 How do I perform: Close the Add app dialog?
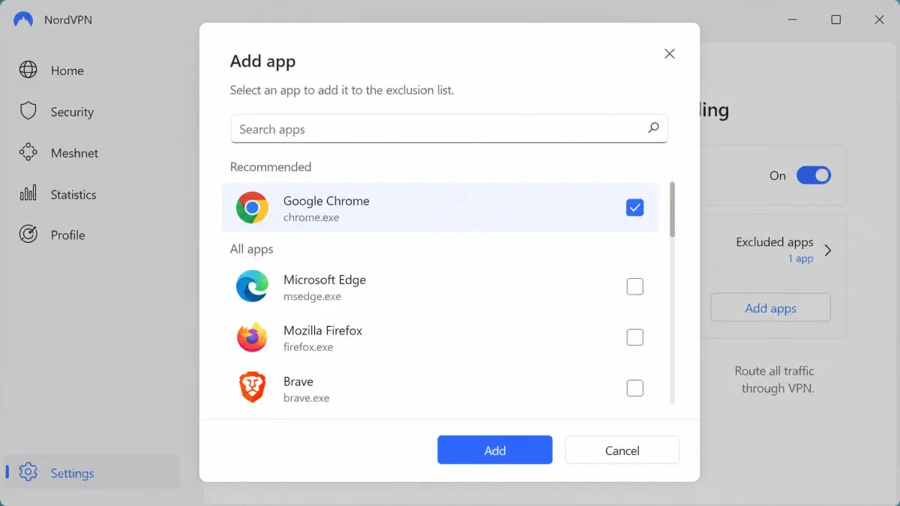click(670, 53)
